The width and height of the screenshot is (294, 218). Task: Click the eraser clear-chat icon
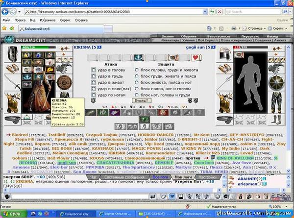coord(164,196)
